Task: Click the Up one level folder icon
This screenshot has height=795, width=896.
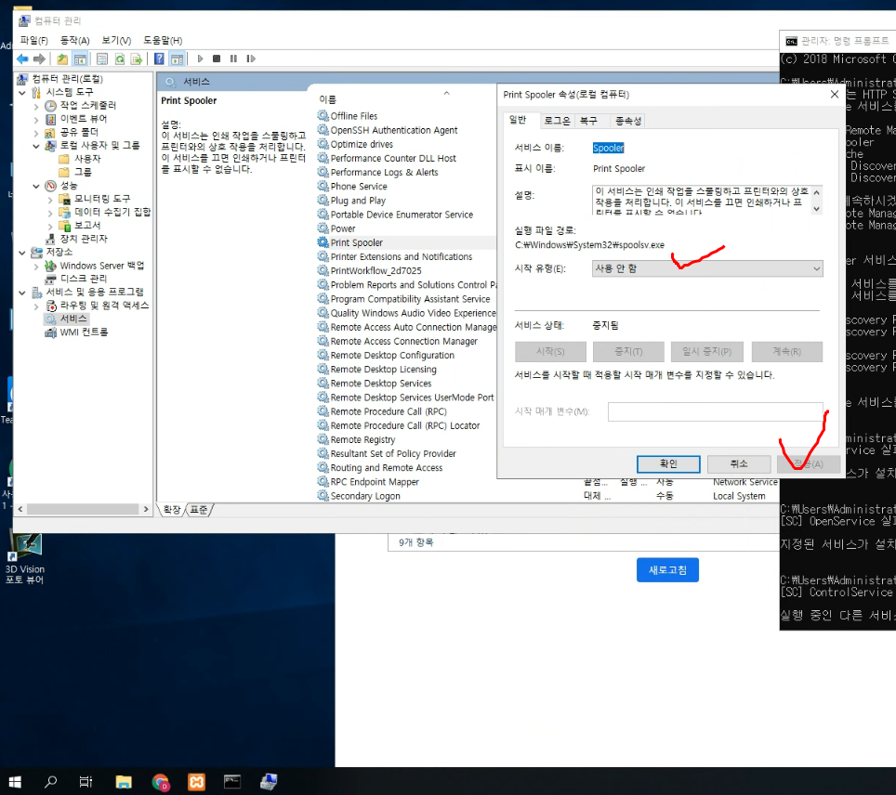Action: (x=62, y=59)
